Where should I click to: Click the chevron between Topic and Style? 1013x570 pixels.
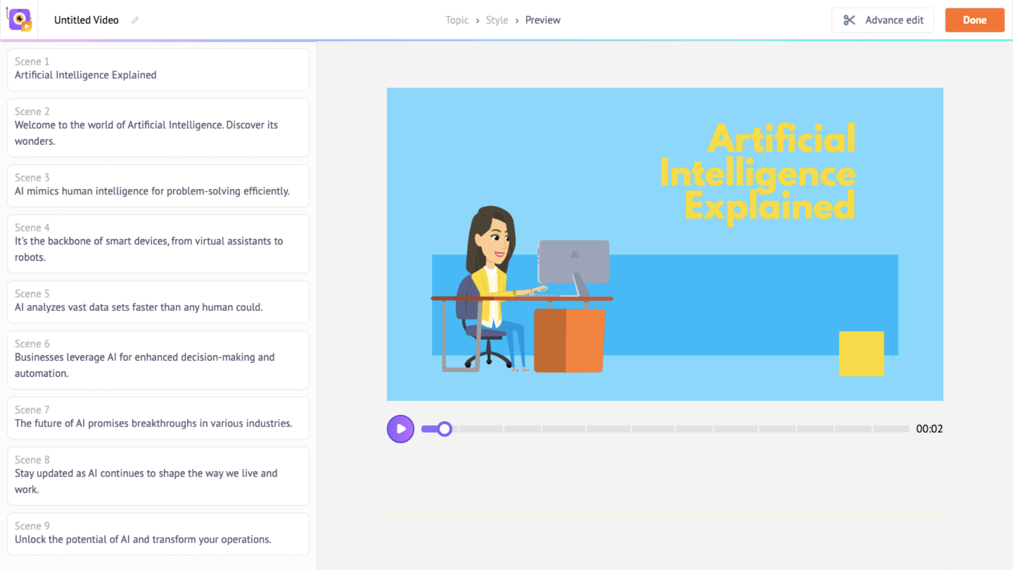(x=477, y=20)
